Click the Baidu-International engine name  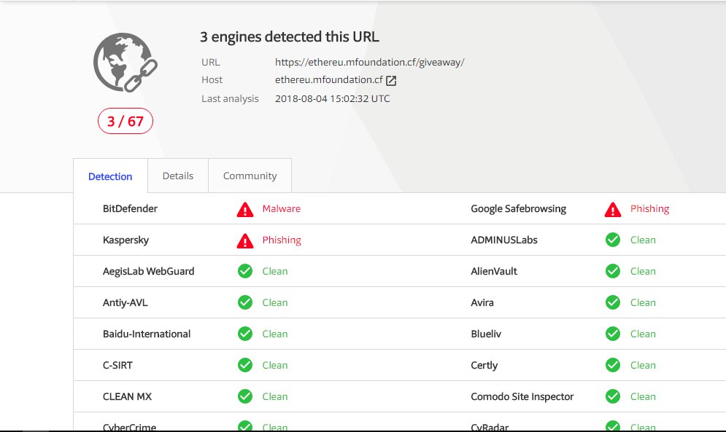coord(147,334)
